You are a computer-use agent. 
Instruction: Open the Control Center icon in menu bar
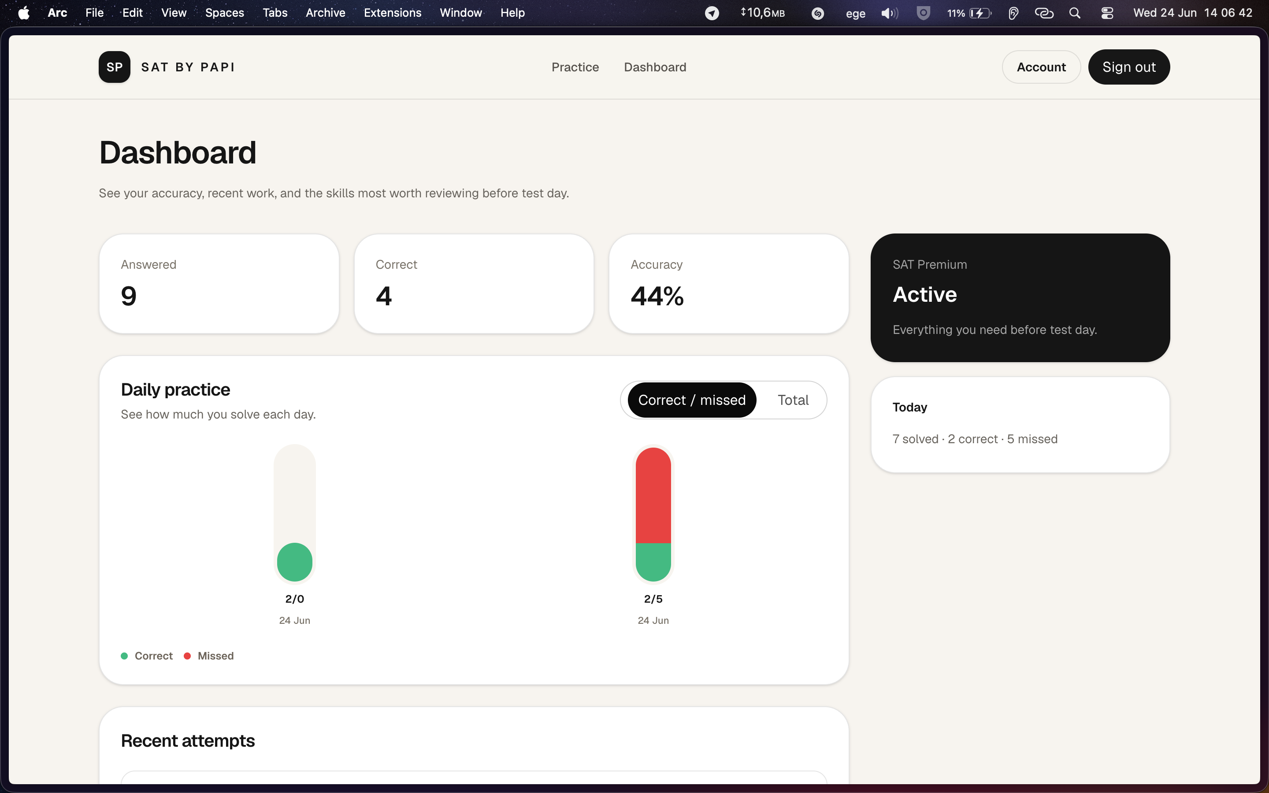[x=1107, y=13]
